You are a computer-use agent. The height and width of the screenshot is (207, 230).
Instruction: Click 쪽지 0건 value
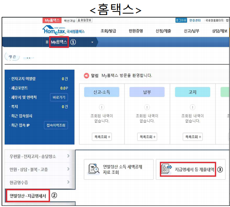pos(65,107)
